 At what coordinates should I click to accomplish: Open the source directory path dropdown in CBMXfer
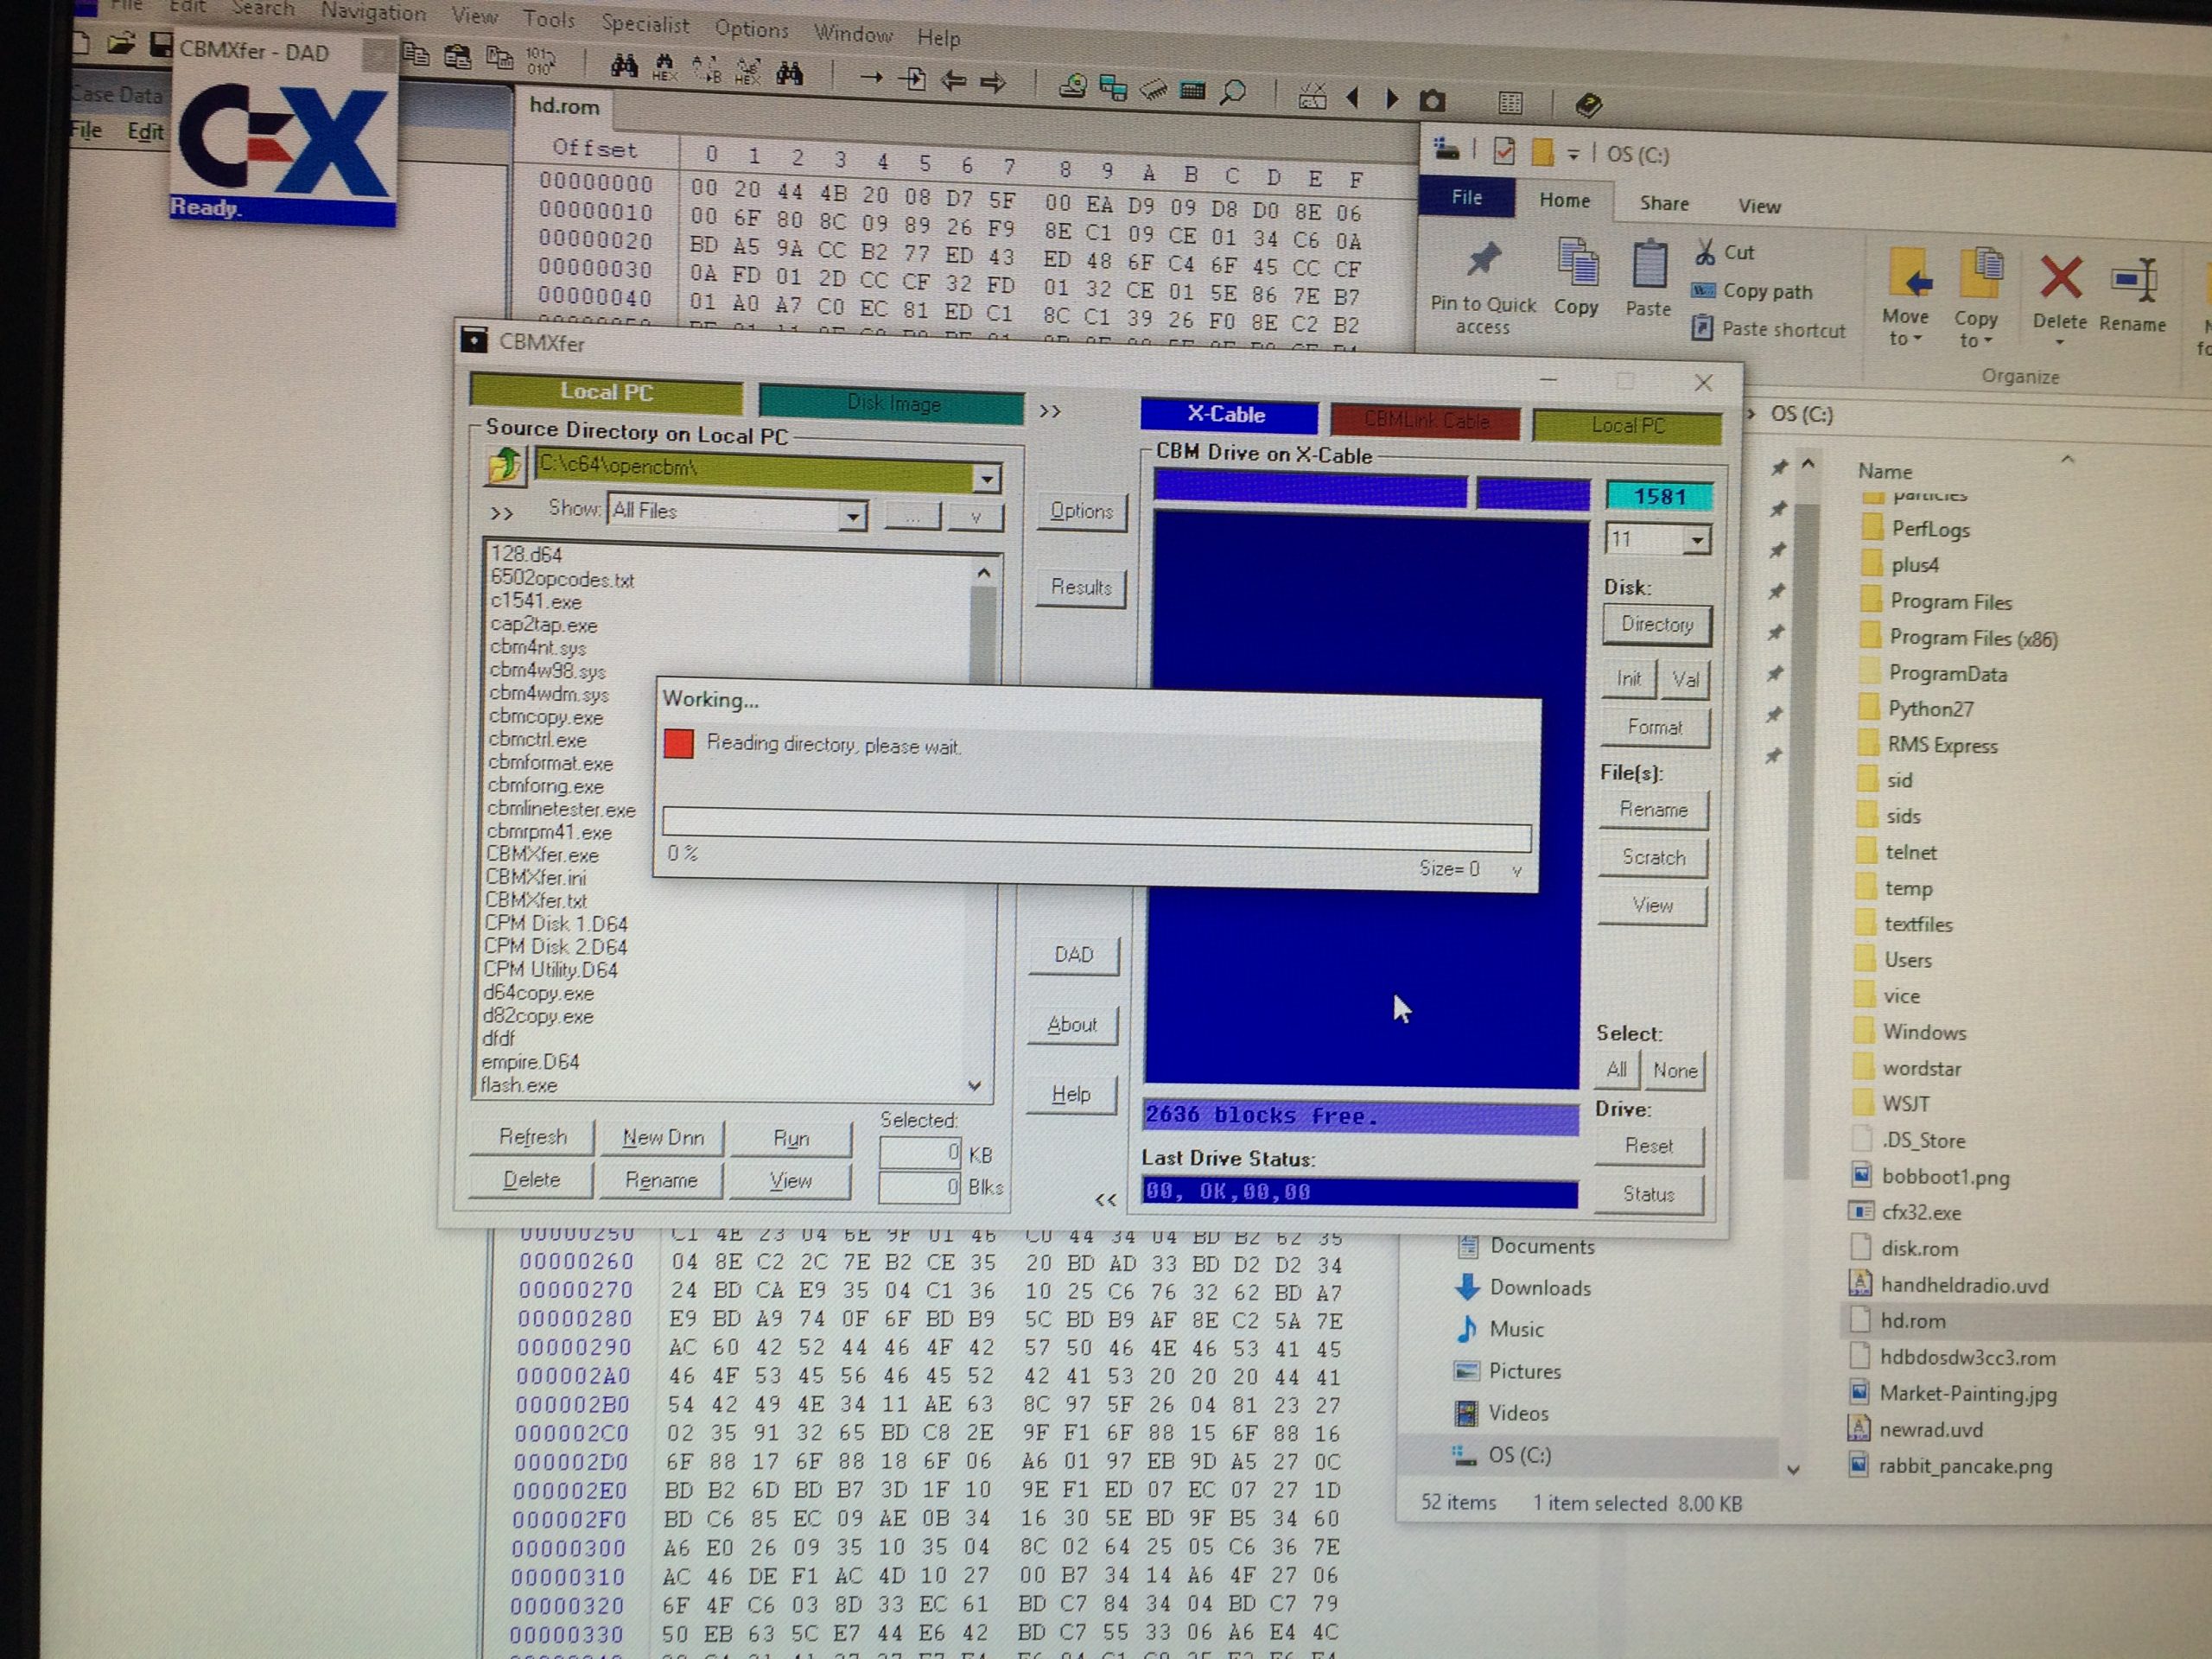coord(987,479)
